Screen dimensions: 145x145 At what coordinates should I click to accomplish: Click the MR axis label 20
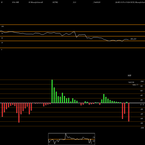click(x=142, y=100)
